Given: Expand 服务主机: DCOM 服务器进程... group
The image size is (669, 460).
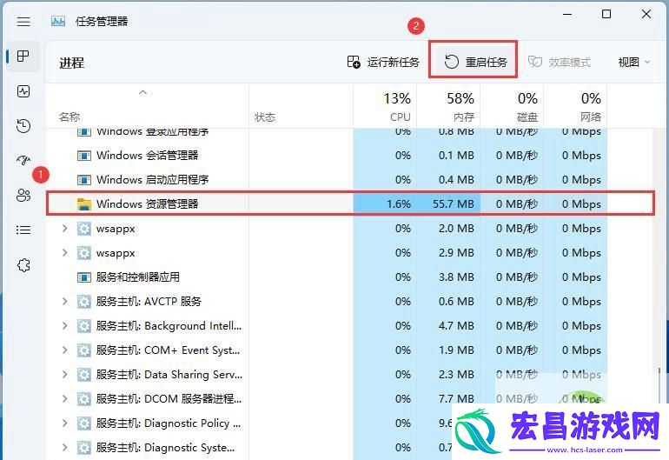Looking at the screenshot, I should tap(65, 399).
